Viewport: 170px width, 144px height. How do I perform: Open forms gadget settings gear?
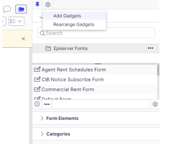pyautogui.click(x=155, y=104)
